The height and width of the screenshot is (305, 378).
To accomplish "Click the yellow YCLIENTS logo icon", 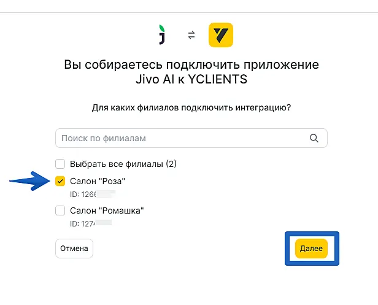I will (x=221, y=36).
